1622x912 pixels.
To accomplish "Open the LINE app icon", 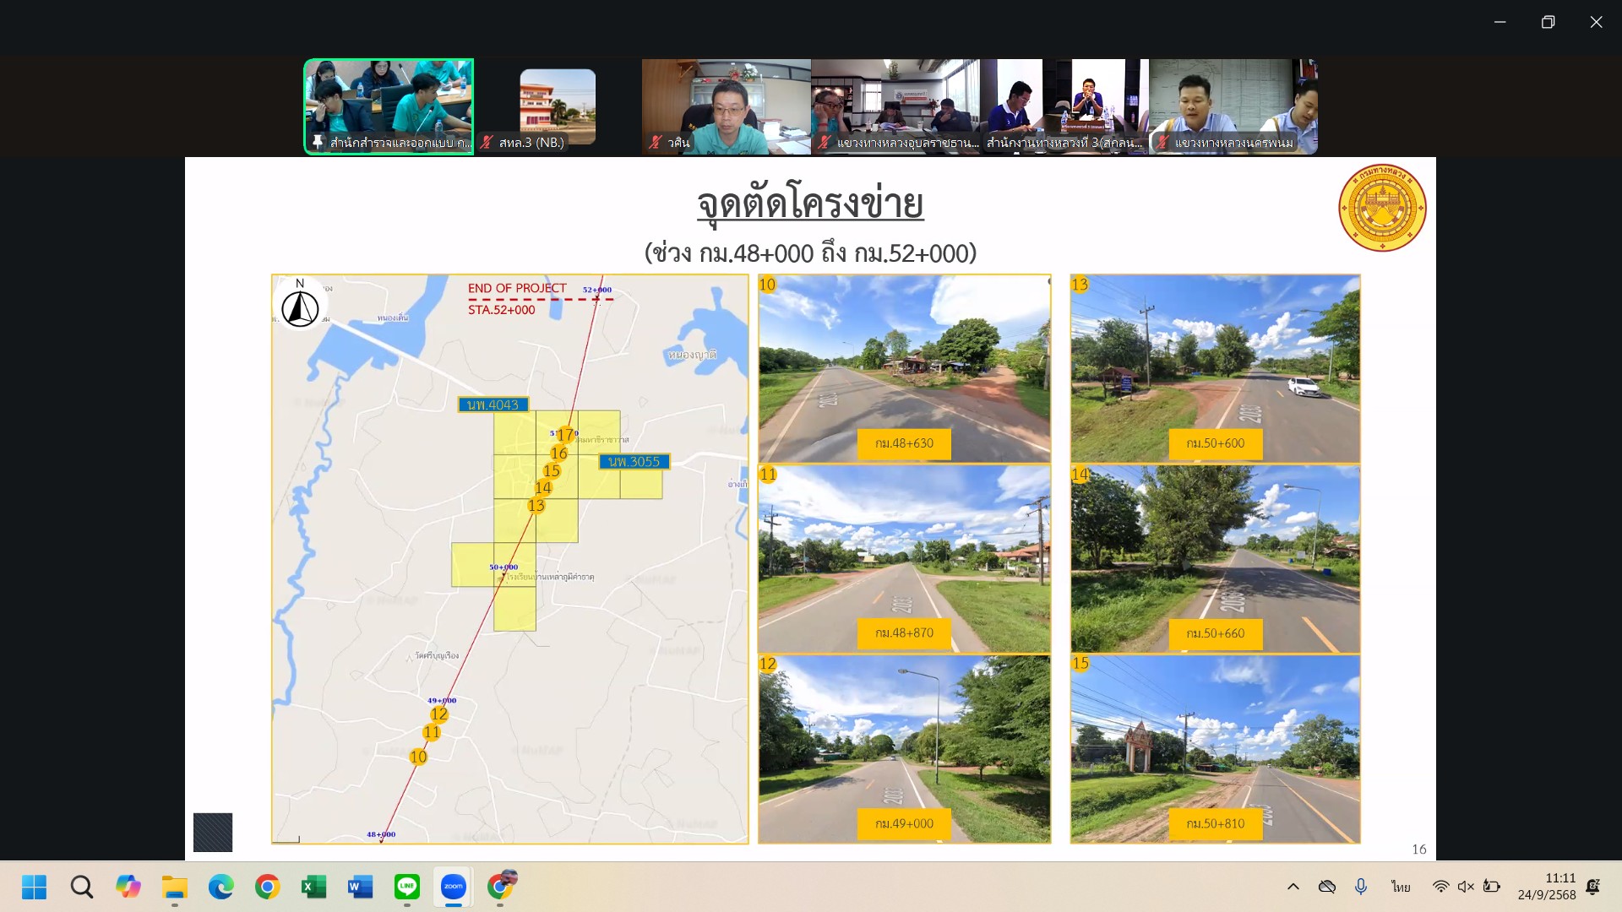I will click(x=407, y=887).
